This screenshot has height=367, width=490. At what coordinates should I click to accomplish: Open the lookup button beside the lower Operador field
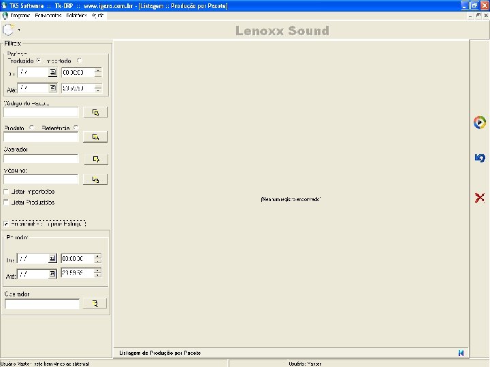[x=95, y=303]
